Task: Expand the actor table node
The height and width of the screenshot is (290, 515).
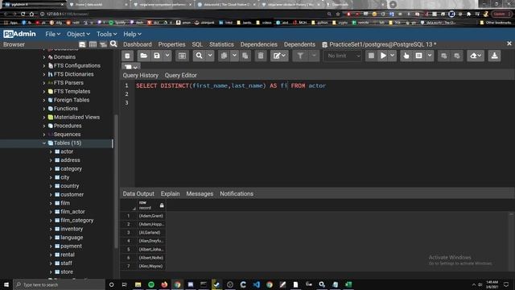Action: click(51, 151)
